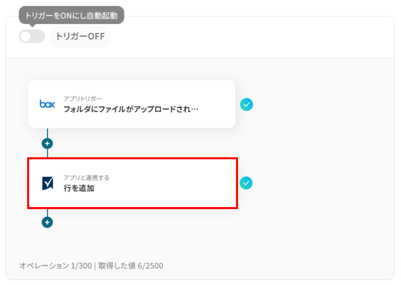Open the 行を追加 action step
Screen dimensions: 401x285
pyautogui.click(x=79, y=188)
